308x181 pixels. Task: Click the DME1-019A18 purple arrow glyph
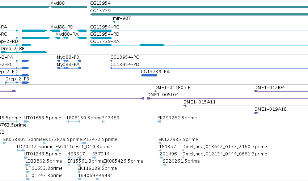pos(256,113)
